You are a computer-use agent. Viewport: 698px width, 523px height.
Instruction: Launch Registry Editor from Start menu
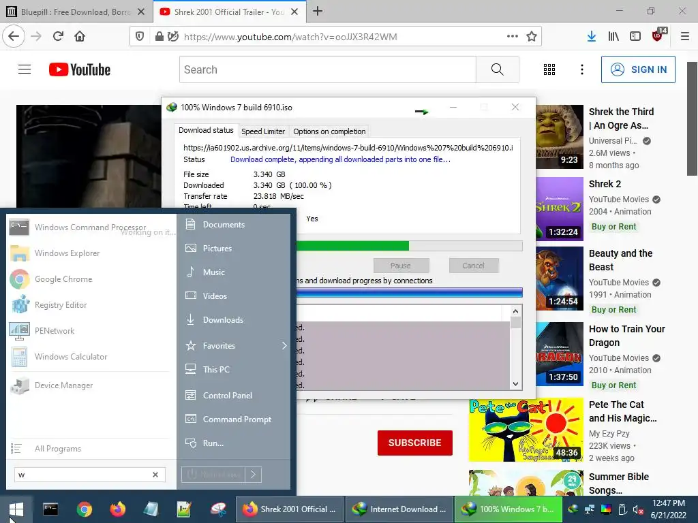click(x=91, y=305)
